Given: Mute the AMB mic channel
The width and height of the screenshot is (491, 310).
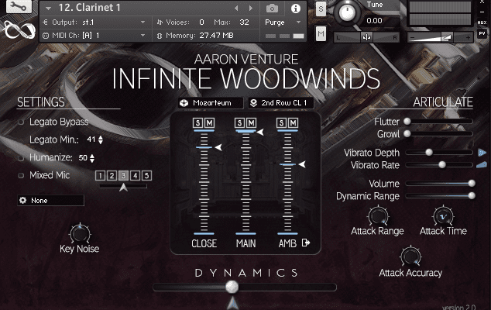Looking at the screenshot, I should tap(293, 122).
